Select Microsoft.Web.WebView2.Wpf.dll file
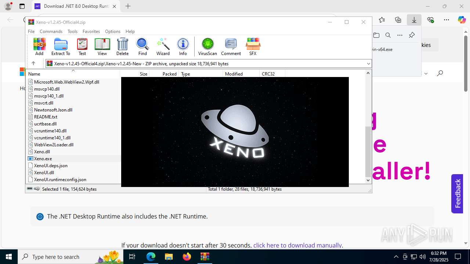470x264 pixels. (66, 82)
